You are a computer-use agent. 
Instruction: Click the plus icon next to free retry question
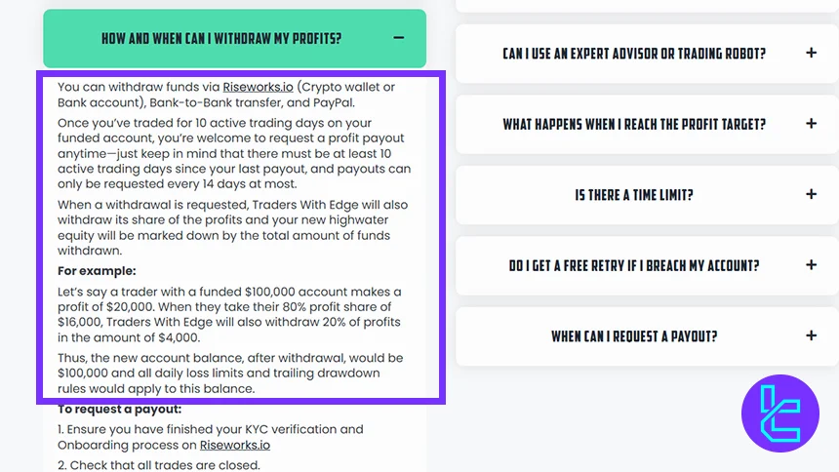[x=811, y=265]
